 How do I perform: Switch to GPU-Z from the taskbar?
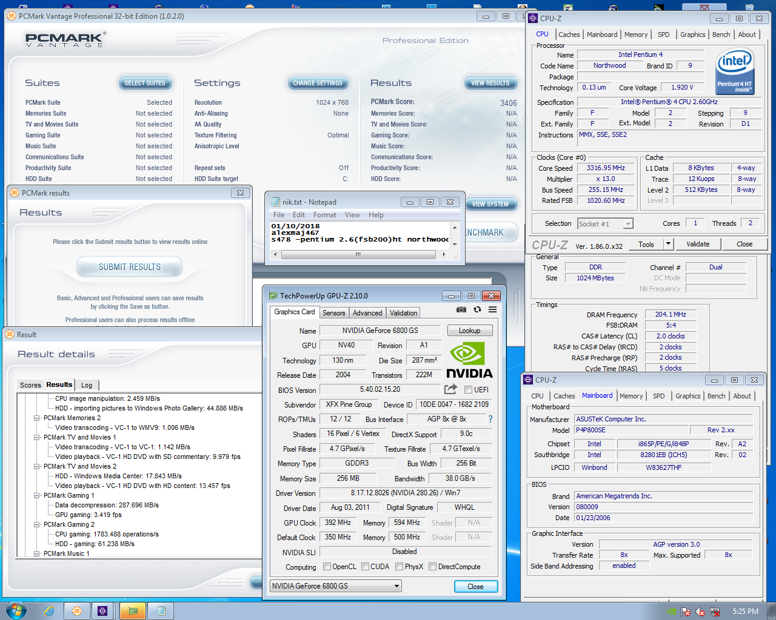point(133,611)
